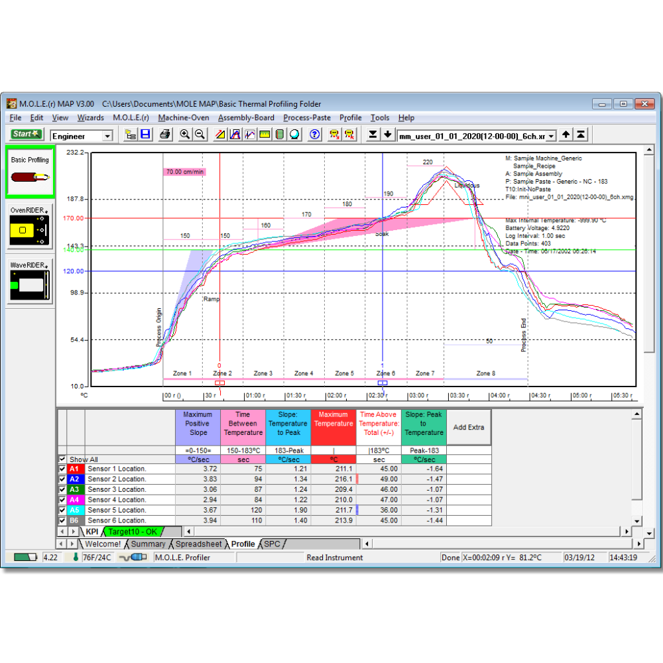Open the Wizards menu
The height and width of the screenshot is (663, 663).
(90, 118)
